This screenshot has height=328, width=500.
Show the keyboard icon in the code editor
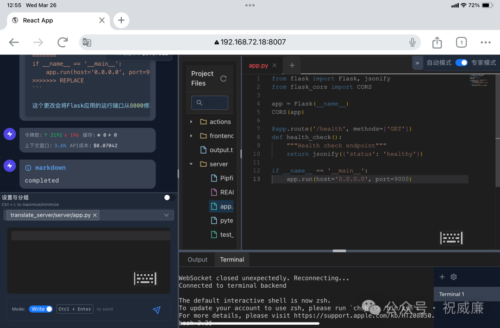click(x=451, y=238)
